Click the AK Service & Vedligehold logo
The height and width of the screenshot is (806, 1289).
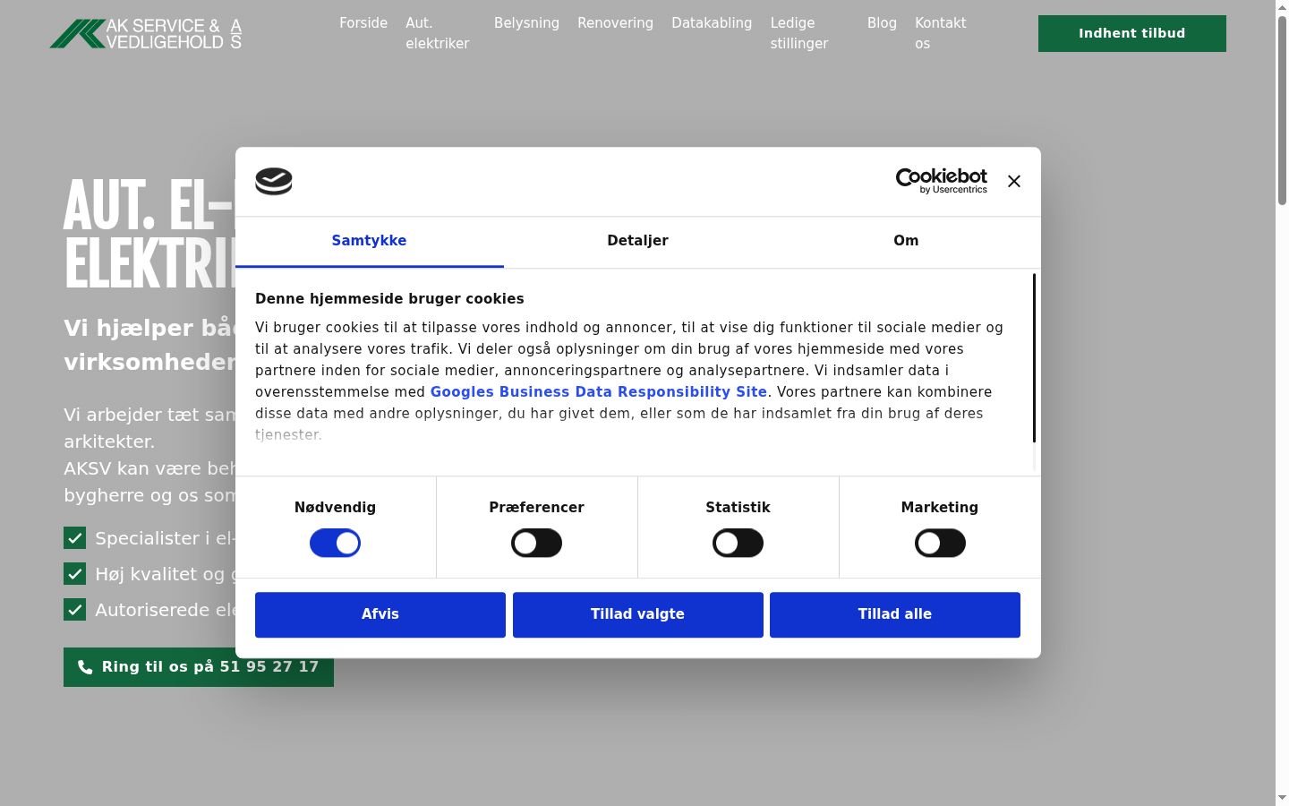pyautogui.click(x=146, y=33)
